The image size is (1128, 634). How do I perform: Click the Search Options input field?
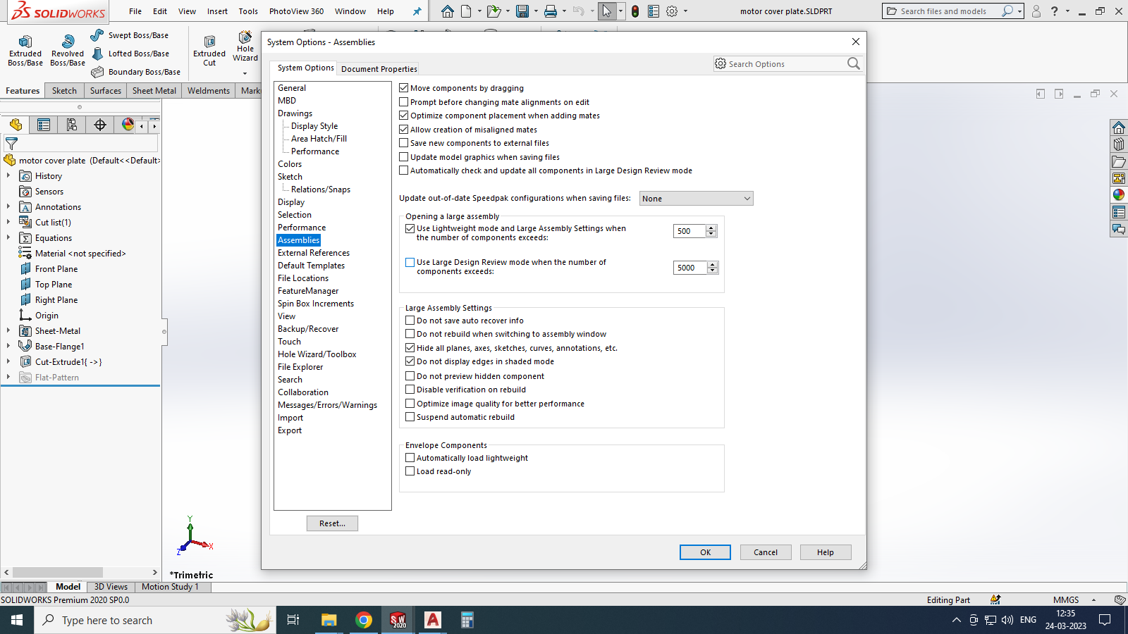pyautogui.click(x=783, y=63)
